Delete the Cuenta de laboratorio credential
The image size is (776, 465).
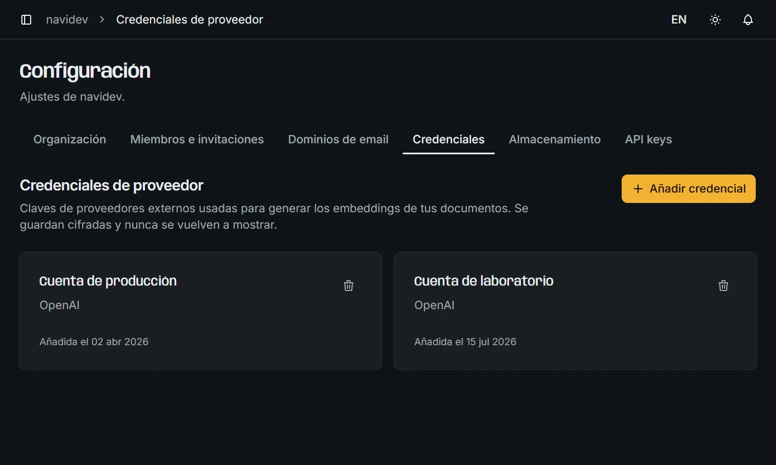723,286
